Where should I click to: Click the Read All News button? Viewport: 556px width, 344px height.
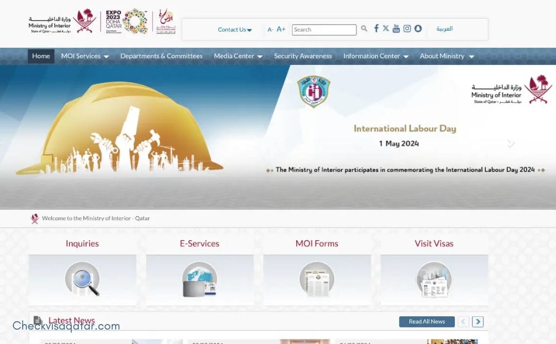426,321
